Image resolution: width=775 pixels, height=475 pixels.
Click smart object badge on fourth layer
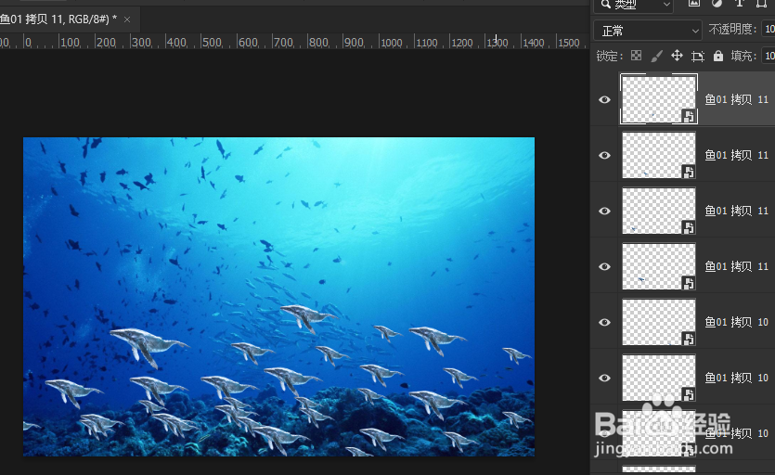pyautogui.click(x=689, y=283)
